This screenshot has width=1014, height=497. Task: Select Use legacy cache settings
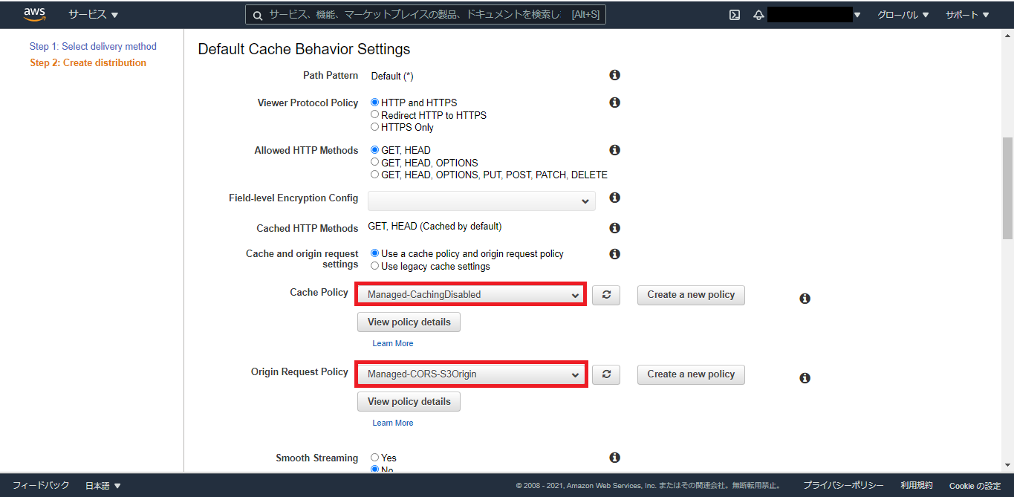[374, 266]
